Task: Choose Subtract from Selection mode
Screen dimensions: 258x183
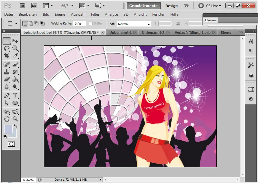Action: tap(36, 24)
